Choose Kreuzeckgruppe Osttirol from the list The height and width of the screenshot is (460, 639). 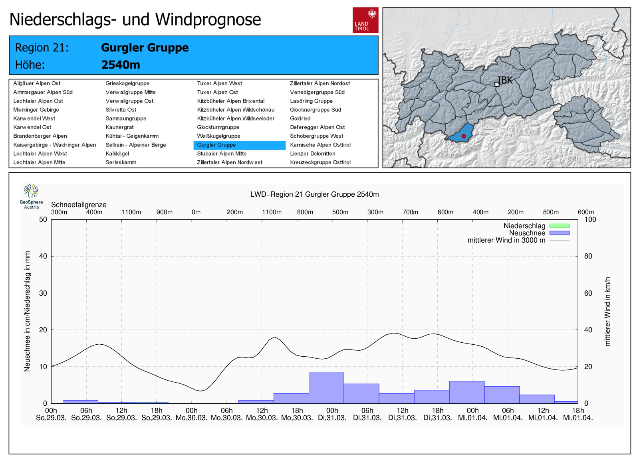click(x=320, y=162)
